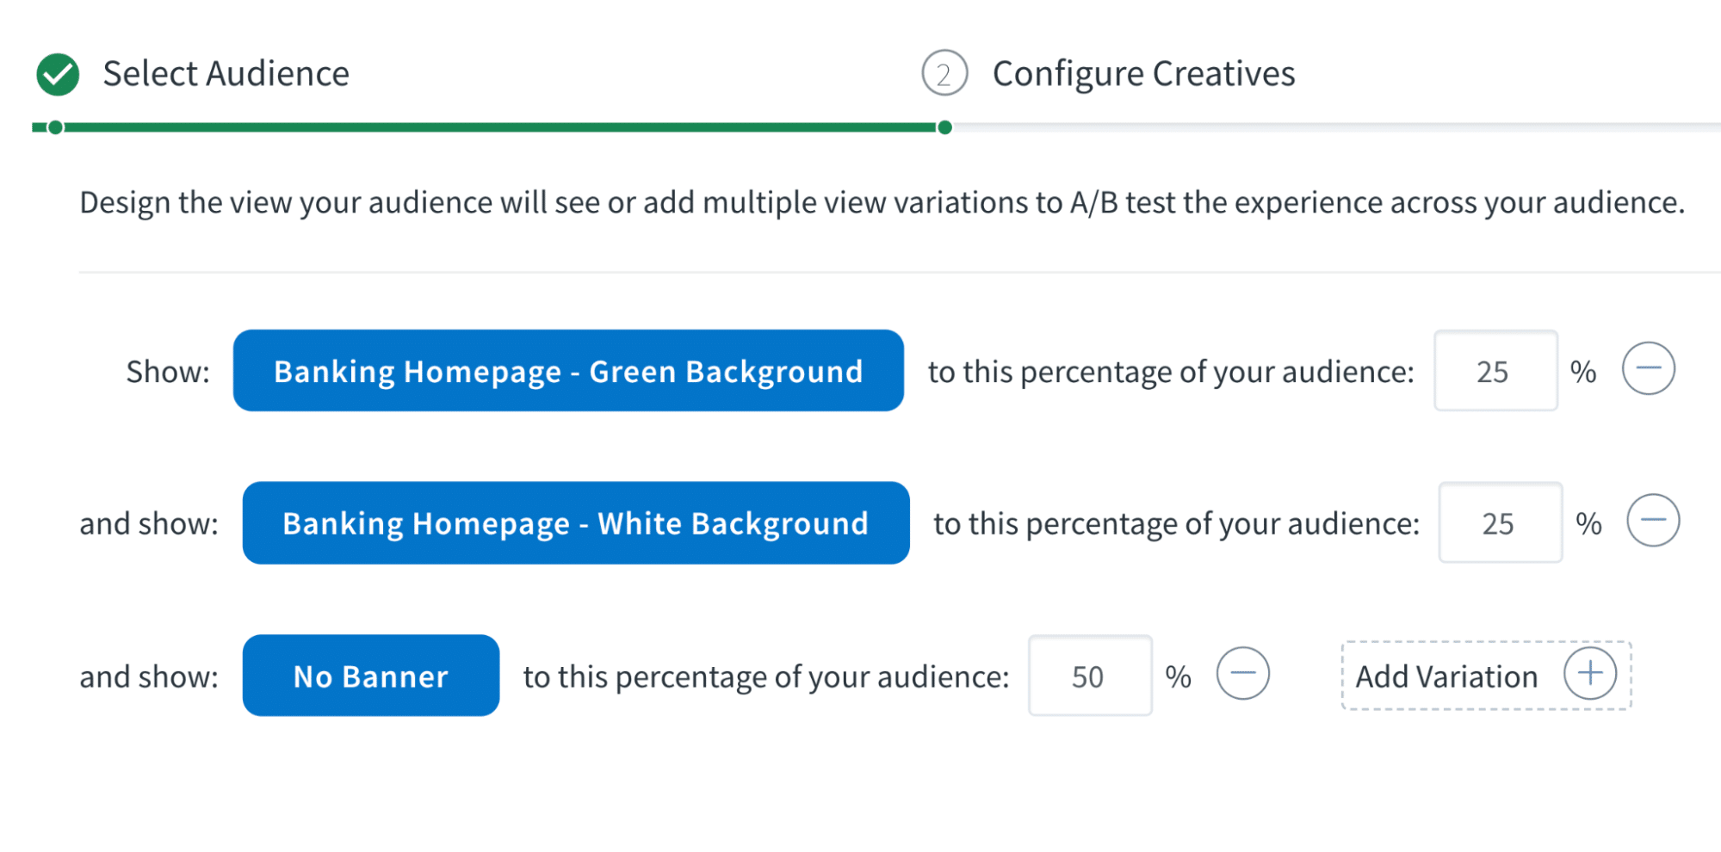
Task: Click the plus icon inside Add Variation
Action: pyautogui.click(x=1592, y=675)
